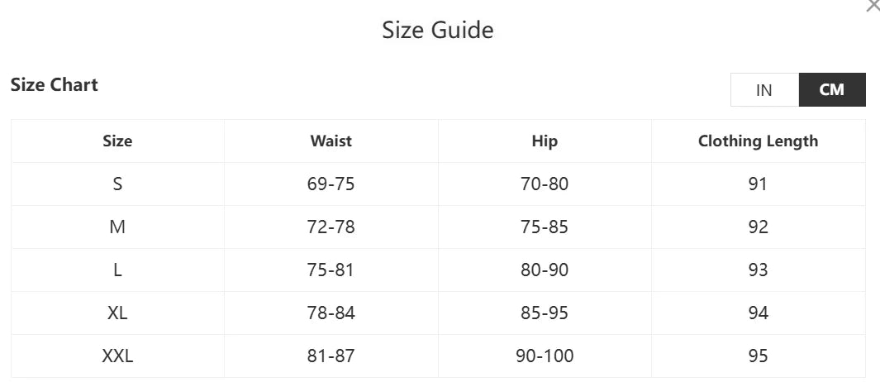
Task: Switch measurements to IN units
Action: (764, 90)
